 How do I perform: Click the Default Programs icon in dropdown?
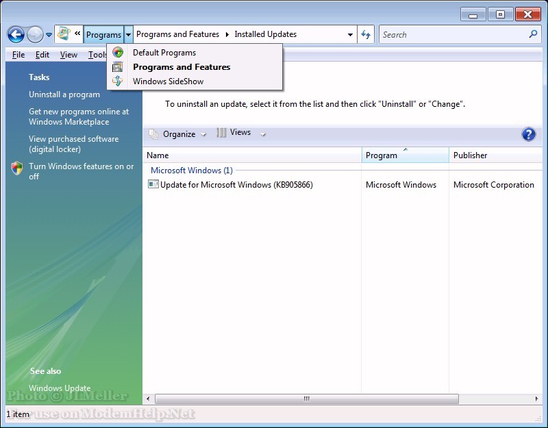pyautogui.click(x=118, y=53)
